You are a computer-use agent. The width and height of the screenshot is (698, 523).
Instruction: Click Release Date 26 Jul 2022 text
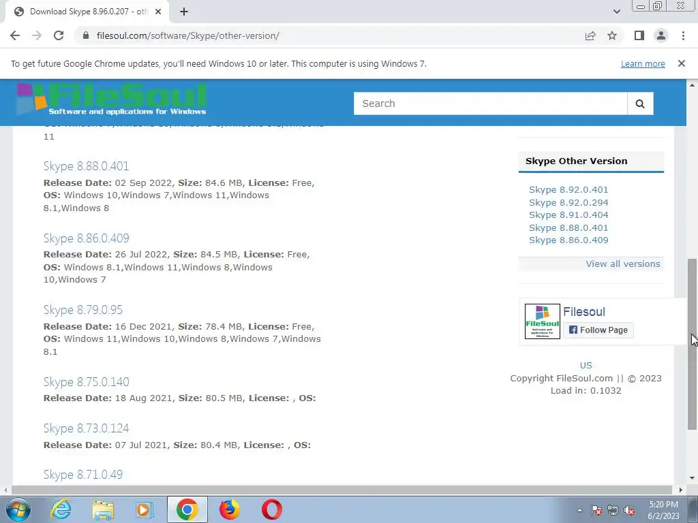(106, 255)
